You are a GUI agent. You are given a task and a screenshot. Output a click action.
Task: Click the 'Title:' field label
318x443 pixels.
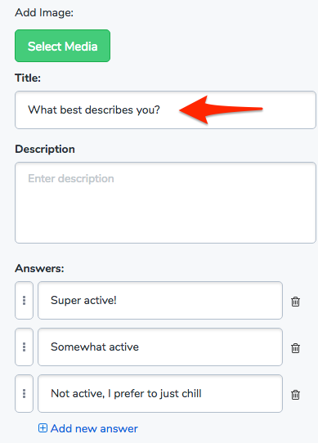pyautogui.click(x=28, y=78)
